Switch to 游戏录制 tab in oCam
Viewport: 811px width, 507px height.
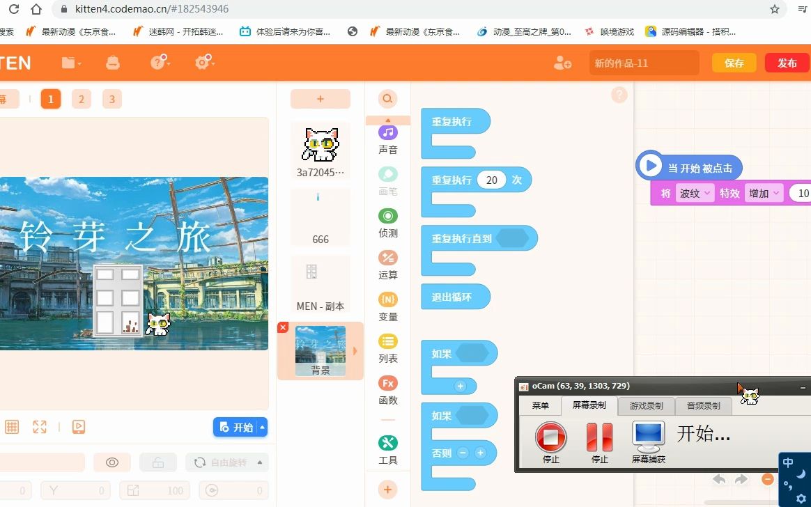tap(647, 406)
